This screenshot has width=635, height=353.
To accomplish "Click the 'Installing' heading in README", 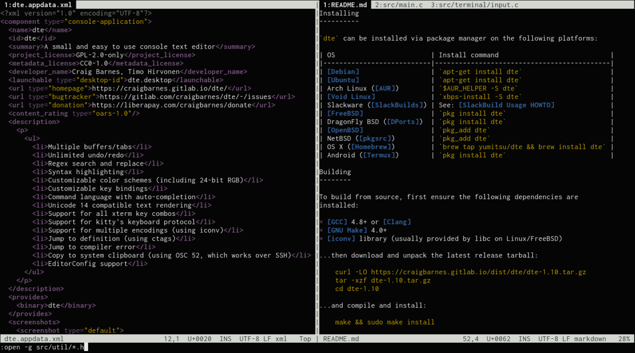I will click(x=339, y=13).
